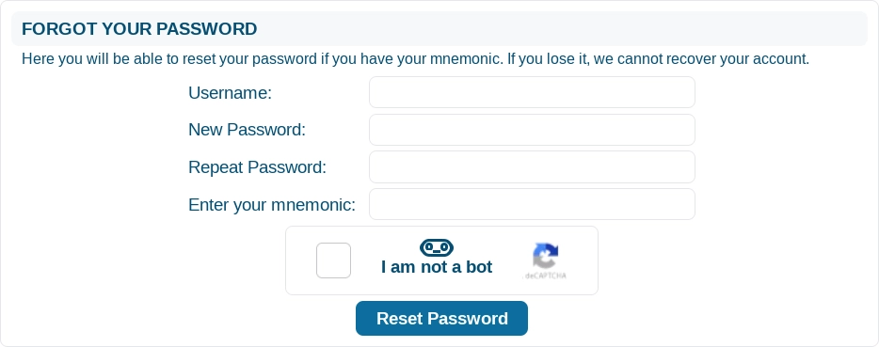Click the "New Password:" label

[x=248, y=130]
